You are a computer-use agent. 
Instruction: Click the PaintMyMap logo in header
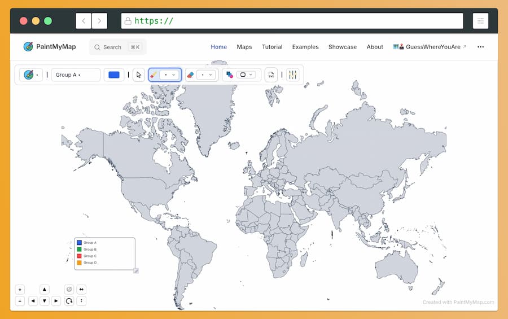tap(28, 47)
